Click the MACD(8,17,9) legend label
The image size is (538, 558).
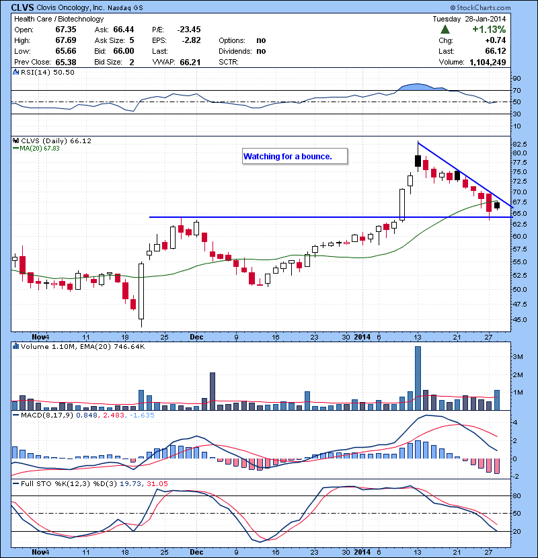point(48,415)
